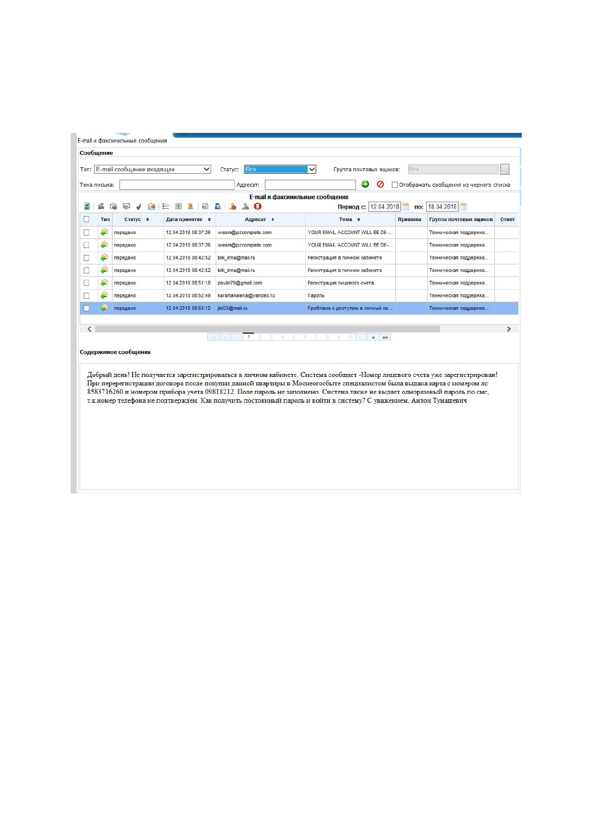Open calendar for period start date
This screenshot has width=593, height=839.
(x=406, y=207)
